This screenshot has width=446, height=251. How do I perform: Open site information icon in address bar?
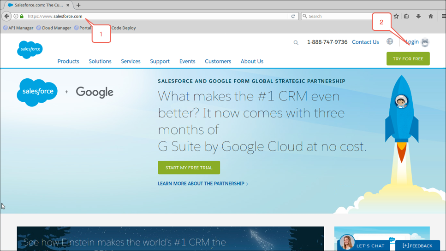(x=16, y=16)
